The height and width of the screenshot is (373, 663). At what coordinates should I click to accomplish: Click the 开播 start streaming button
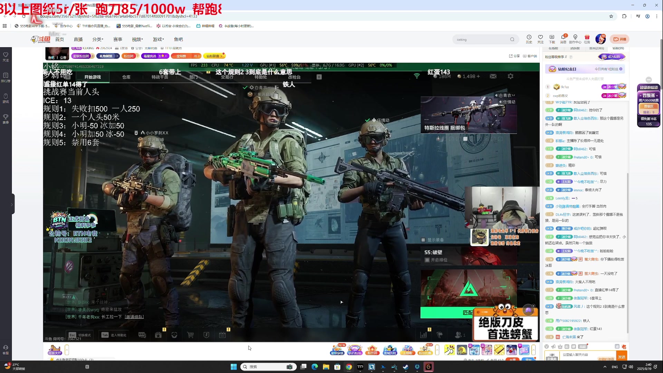(620, 39)
